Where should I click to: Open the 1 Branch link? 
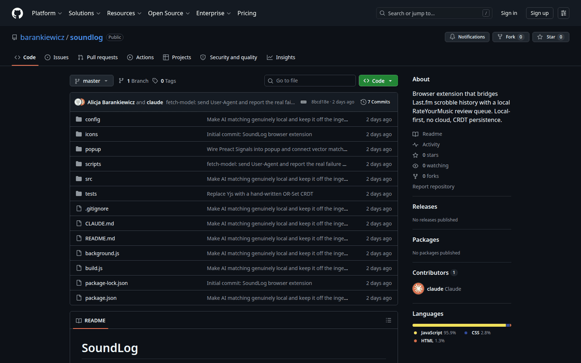click(133, 81)
